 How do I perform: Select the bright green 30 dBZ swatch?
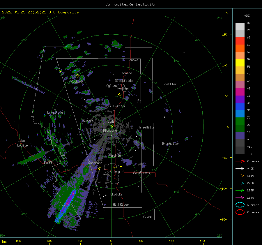[x=240, y=121]
